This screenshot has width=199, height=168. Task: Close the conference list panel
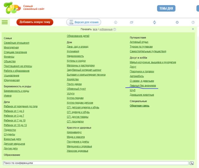(193, 29)
